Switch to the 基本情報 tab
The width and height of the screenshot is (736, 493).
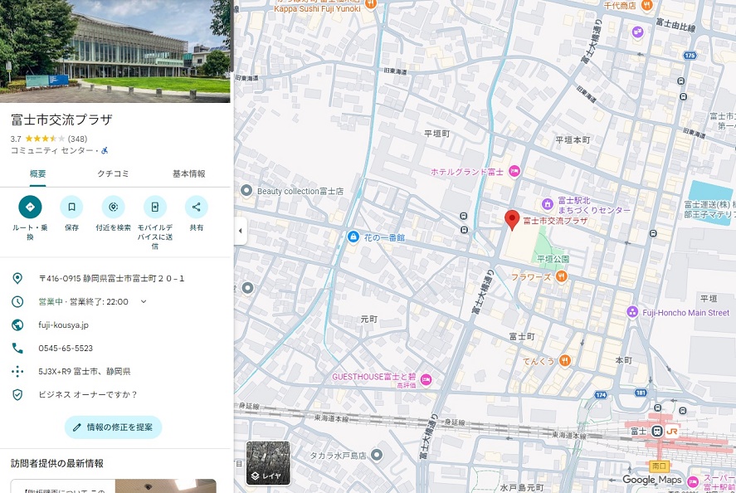[x=188, y=173]
